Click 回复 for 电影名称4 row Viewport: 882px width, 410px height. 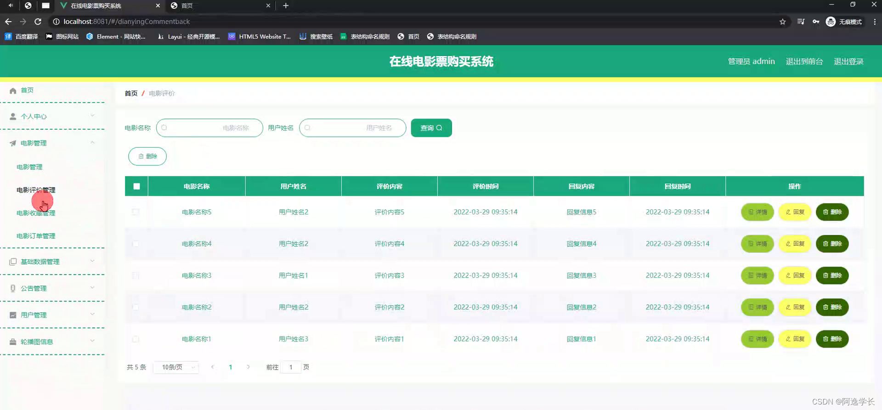(795, 244)
